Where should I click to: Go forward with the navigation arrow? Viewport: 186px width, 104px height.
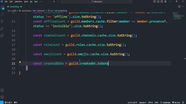click(x=58, y=1)
